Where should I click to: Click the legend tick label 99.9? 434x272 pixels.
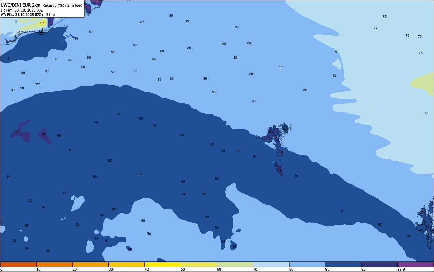coord(401,269)
